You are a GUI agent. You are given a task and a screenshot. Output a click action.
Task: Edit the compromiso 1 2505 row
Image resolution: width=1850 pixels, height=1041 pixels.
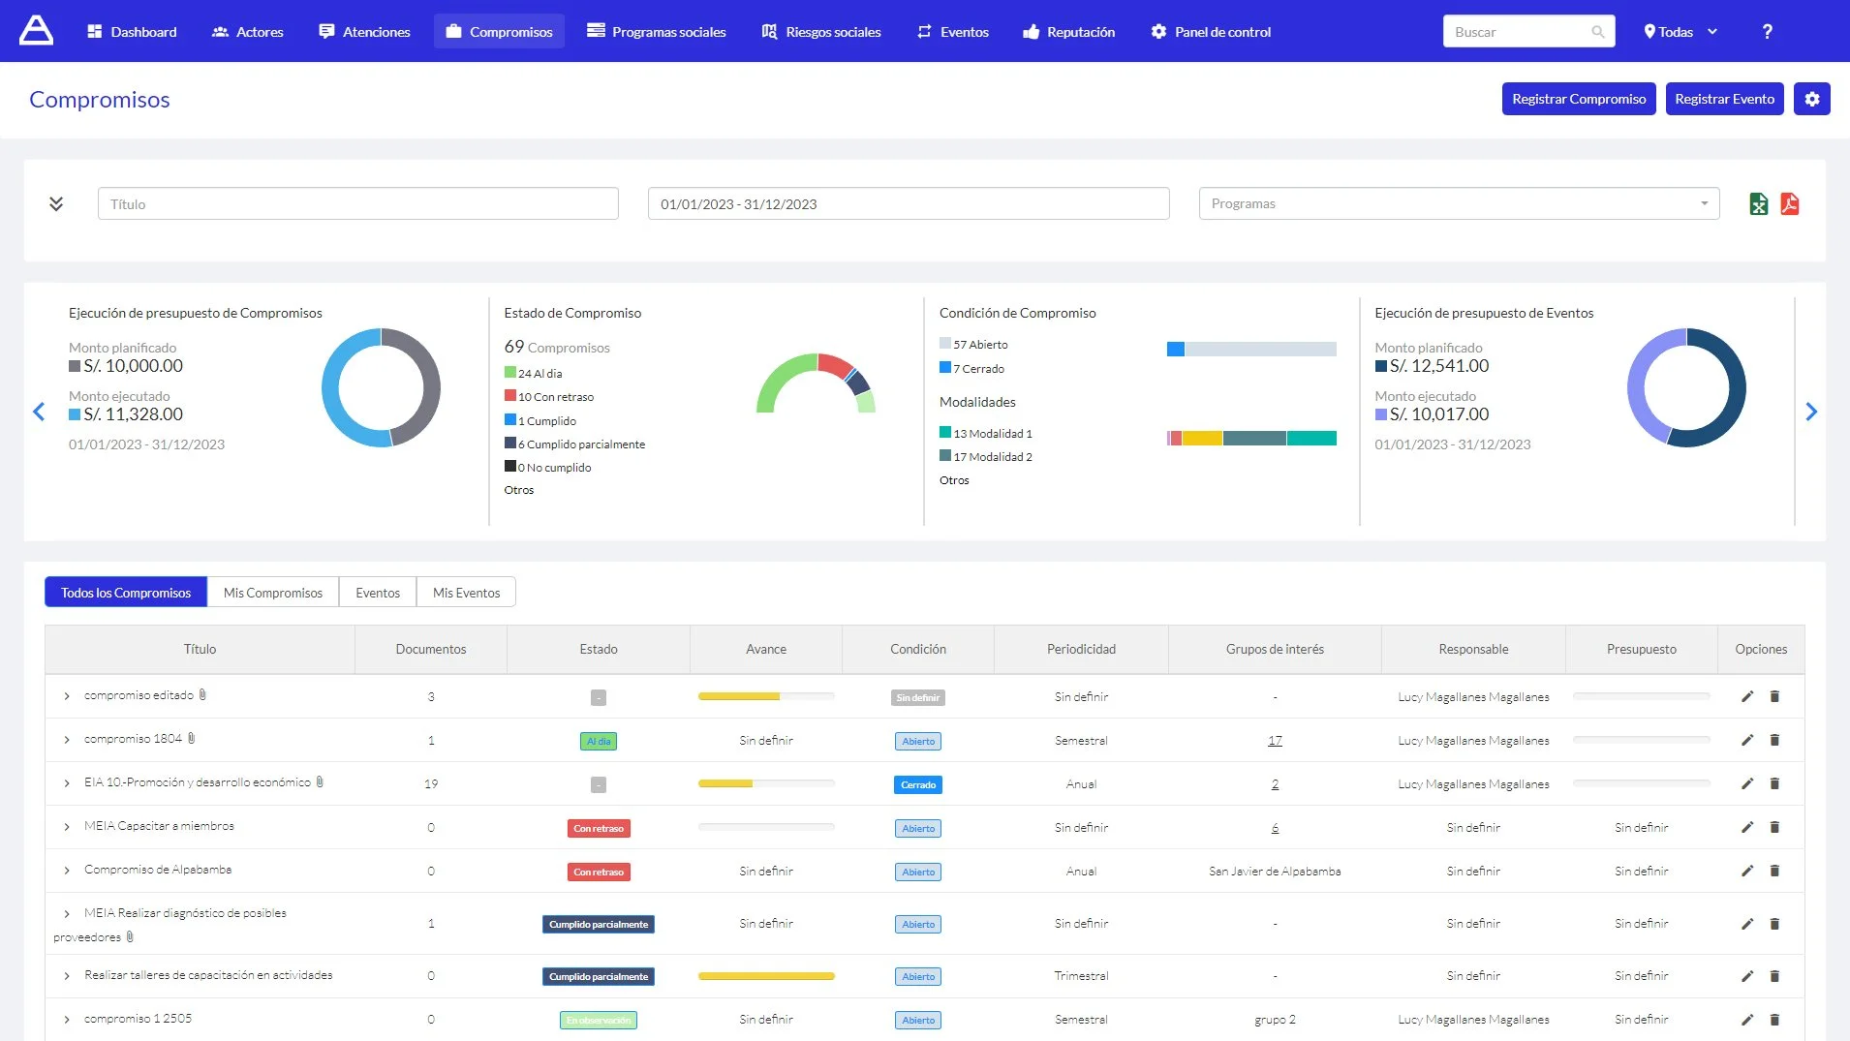[x=1747, y=1020]
